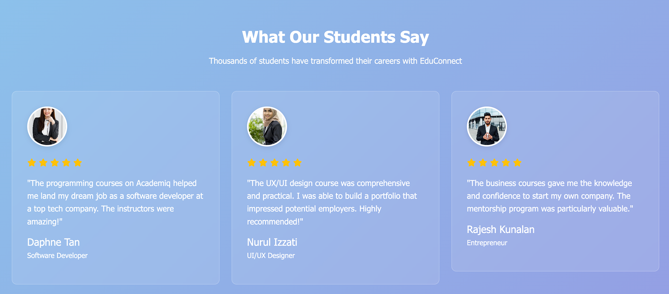Click Rajesh Kunalan's profile photo
This screenshot has width=669, height=294.
487,126
